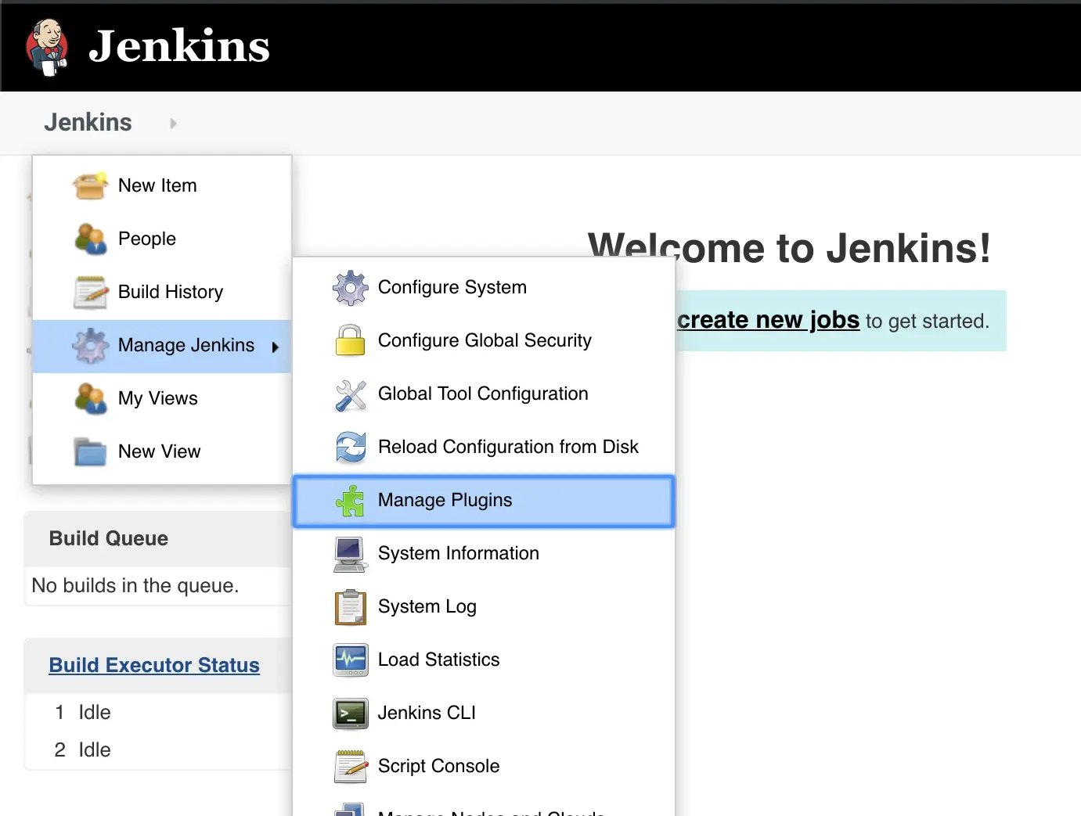Viewport: 1081px width, 816px height.
Task: Click the 'Welcome to Jenkins!' heading
Action: [x=790, y=248]
